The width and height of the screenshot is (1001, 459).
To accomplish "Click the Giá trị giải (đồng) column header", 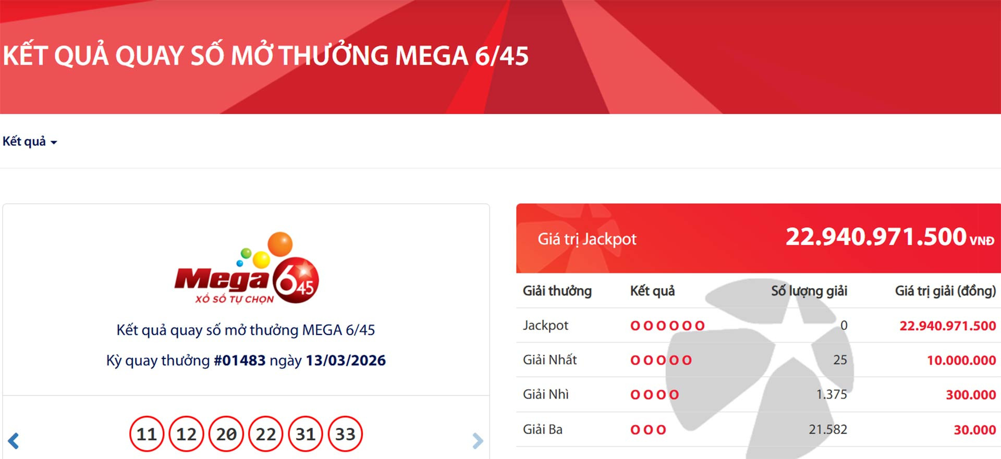I will [945, 291].
